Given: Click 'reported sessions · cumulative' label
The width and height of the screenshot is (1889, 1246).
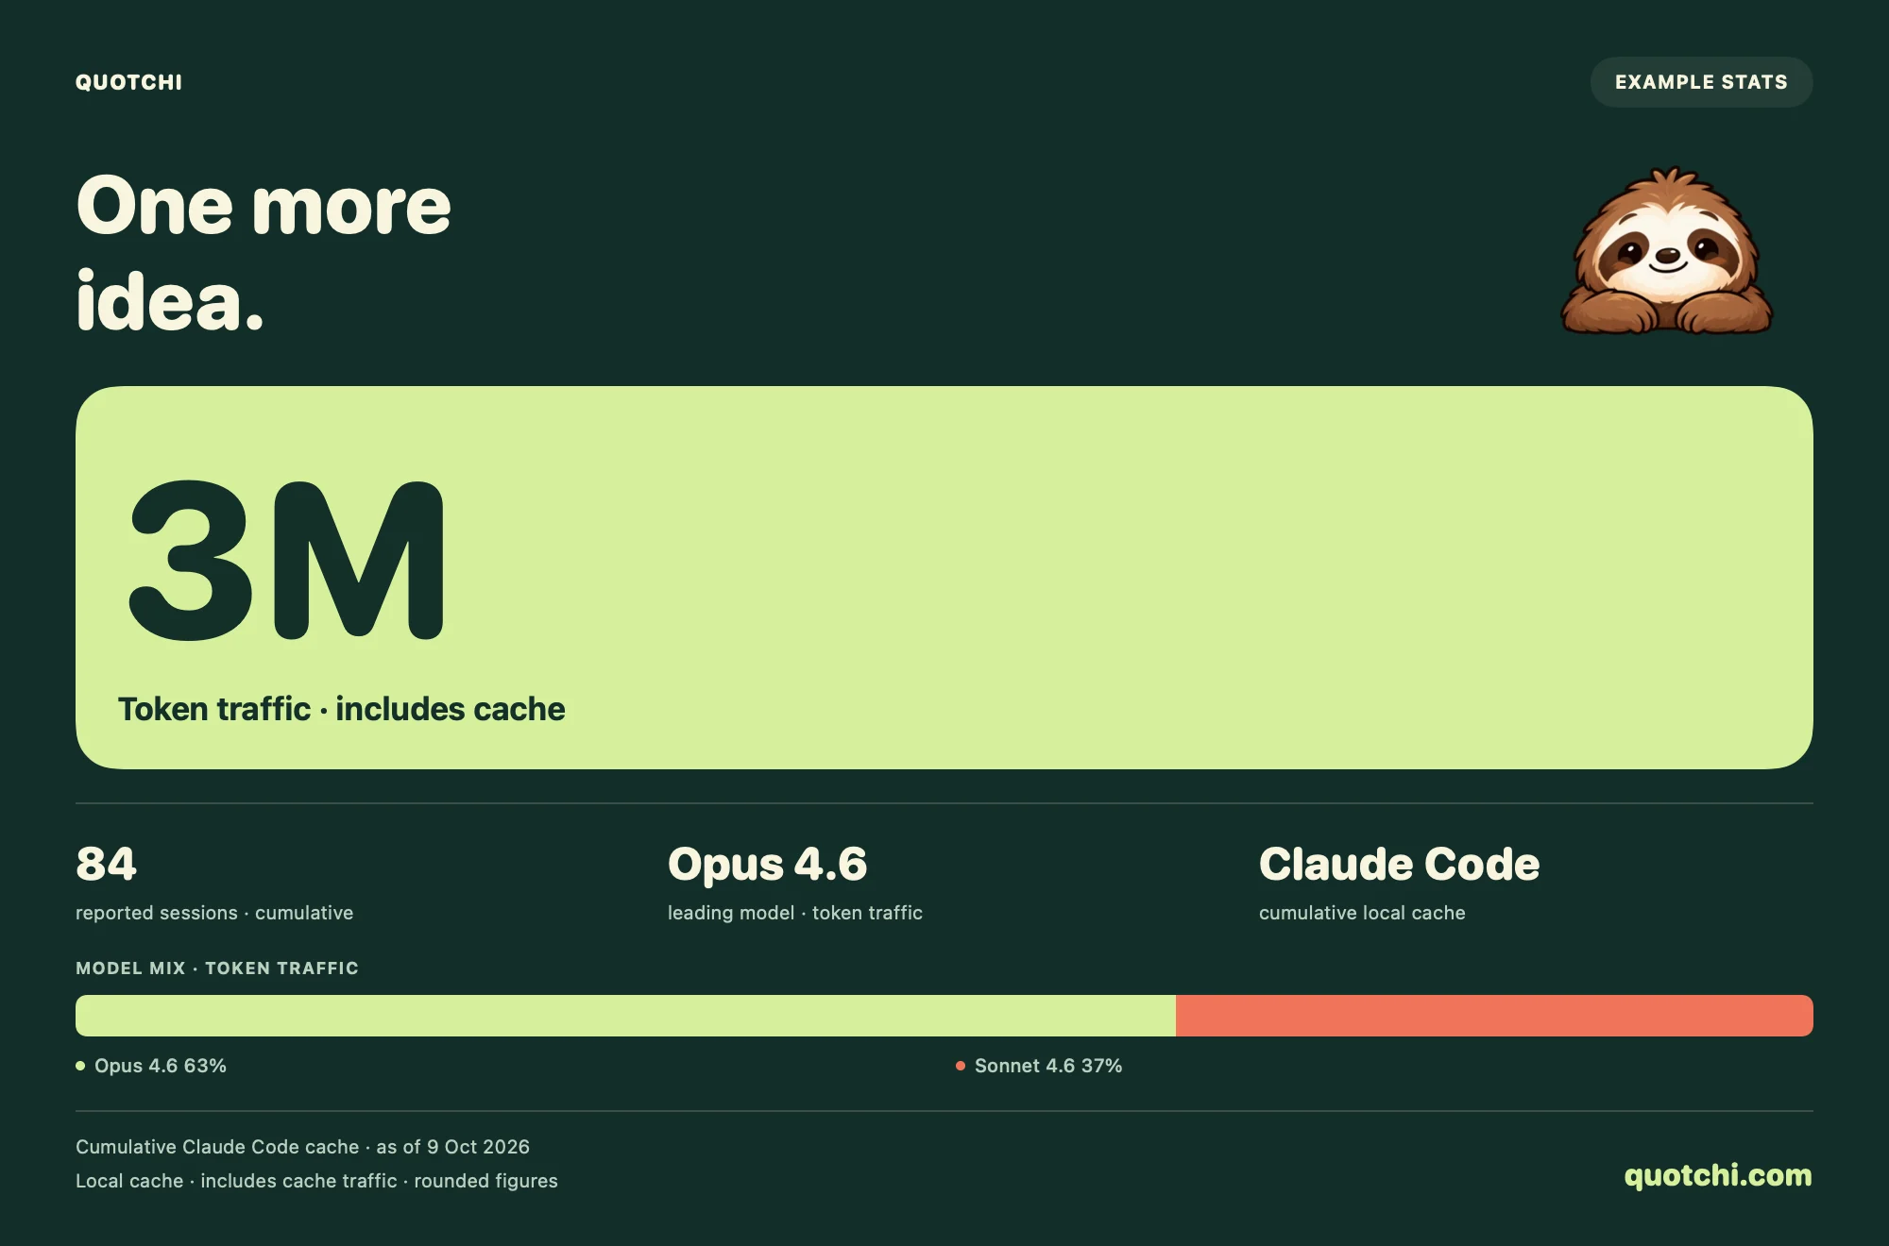Looking at the screenshot, I should tap(214, 913).
